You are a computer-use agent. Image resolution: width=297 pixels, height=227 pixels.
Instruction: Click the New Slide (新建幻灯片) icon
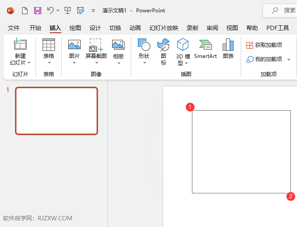[20, 45]
